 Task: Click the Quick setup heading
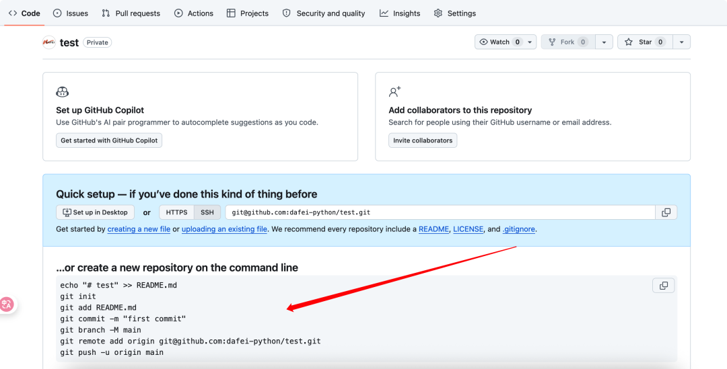187,194
